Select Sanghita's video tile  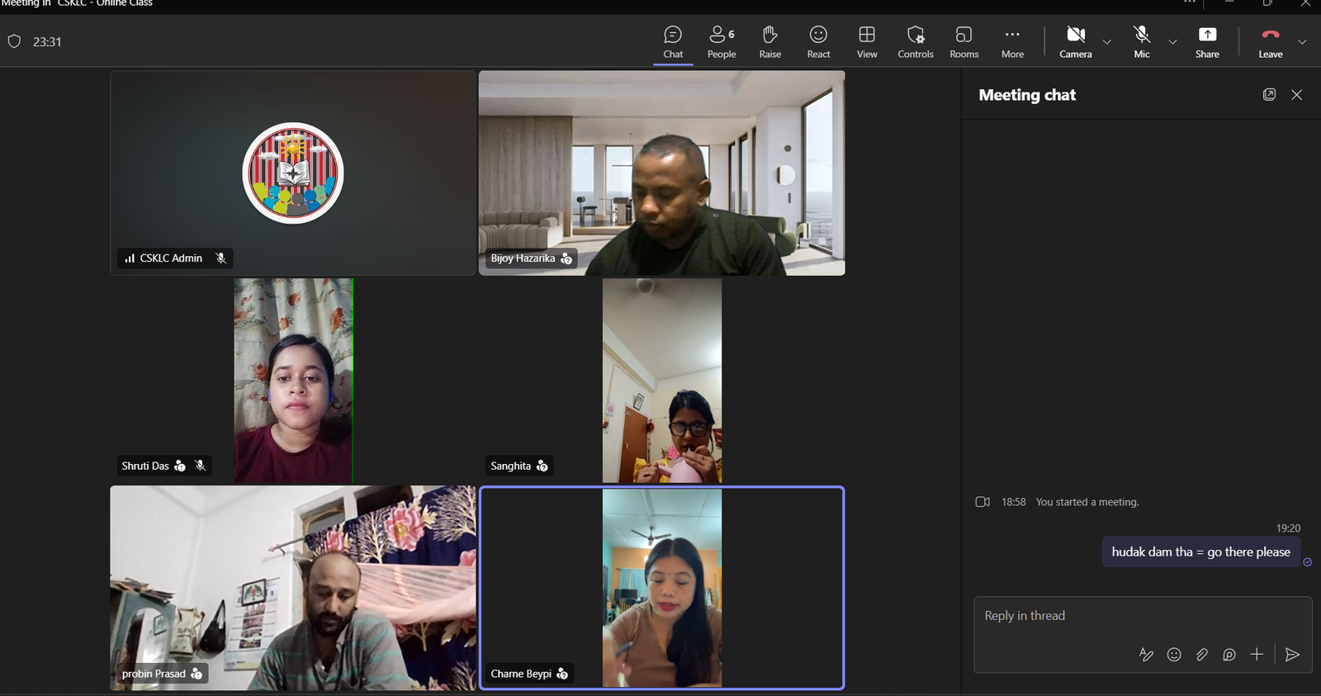coord(662,381)
